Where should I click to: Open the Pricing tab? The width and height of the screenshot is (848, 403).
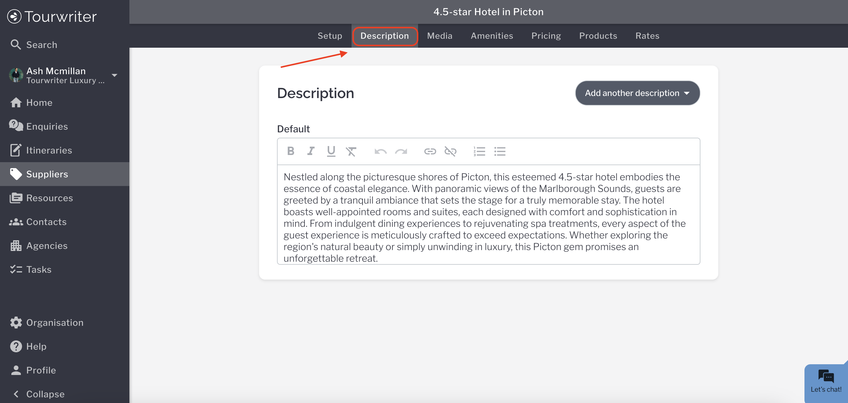click(546, 36)
